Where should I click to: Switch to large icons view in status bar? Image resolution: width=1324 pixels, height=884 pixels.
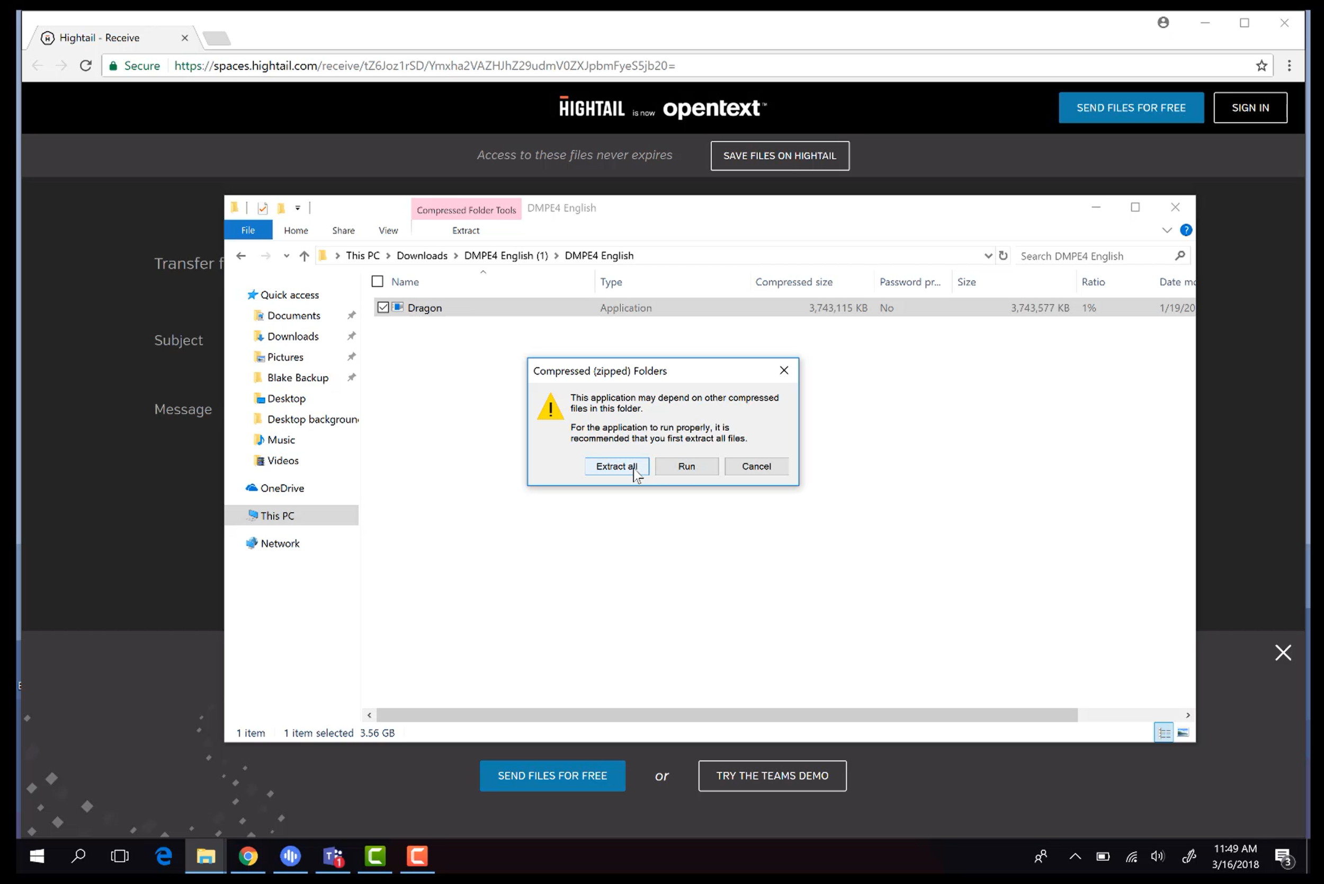point(1183,733)
